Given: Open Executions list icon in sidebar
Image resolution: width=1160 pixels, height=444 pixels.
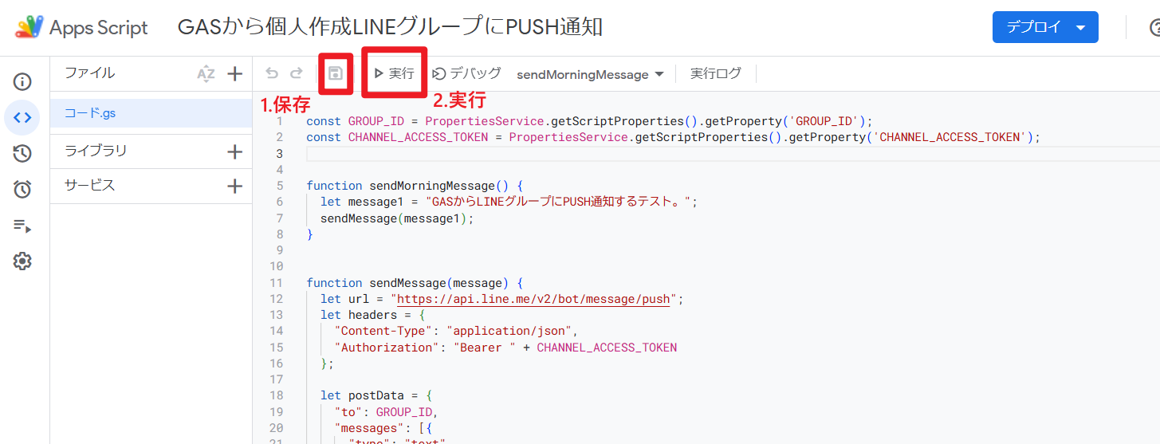Looking at the screenshot, I should click(x=22, y=226).
